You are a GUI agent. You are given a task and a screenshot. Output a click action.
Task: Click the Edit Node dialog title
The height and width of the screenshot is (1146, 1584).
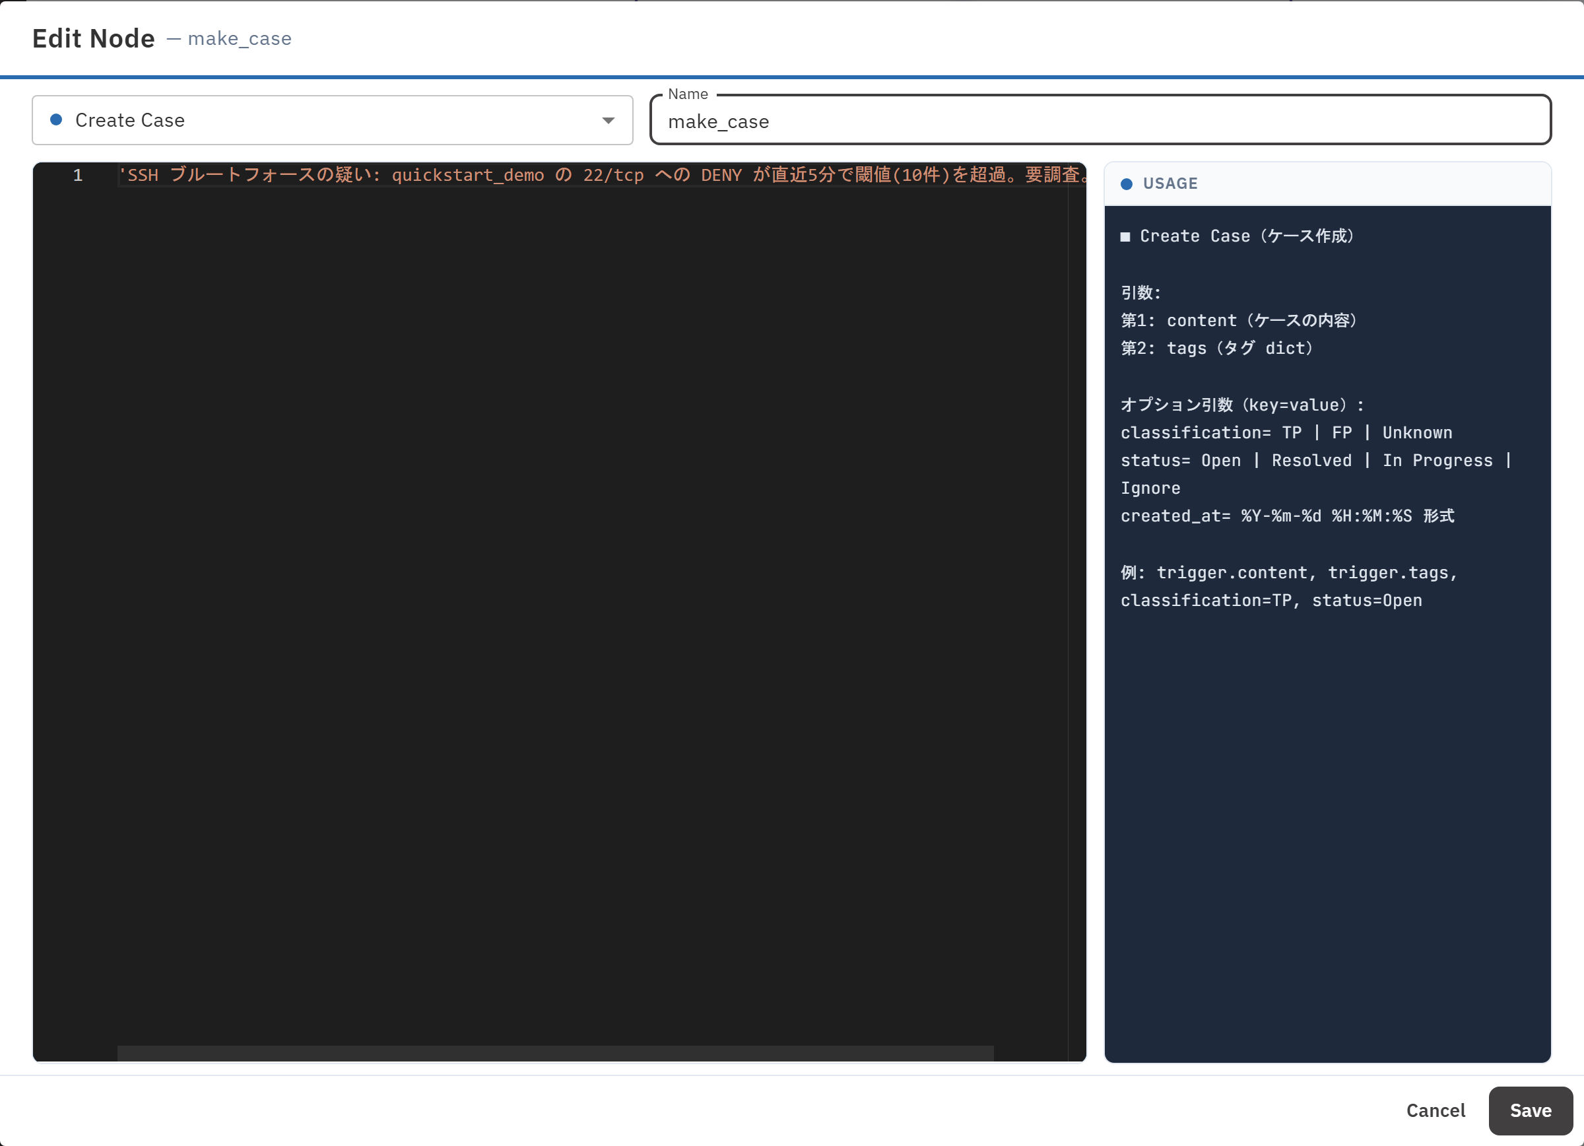tap(94, 38)
